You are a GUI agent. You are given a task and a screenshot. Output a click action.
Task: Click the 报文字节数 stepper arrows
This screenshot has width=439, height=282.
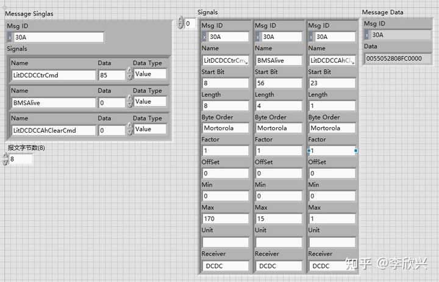tap(5, 159)
